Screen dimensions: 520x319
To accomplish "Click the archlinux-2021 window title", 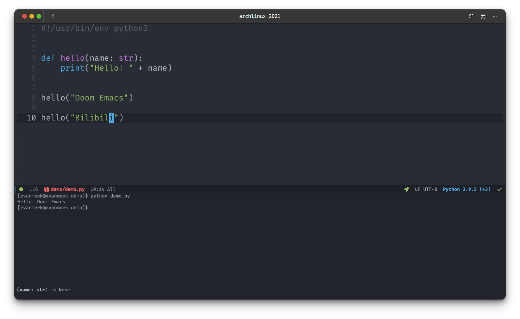I will point(260,16).
